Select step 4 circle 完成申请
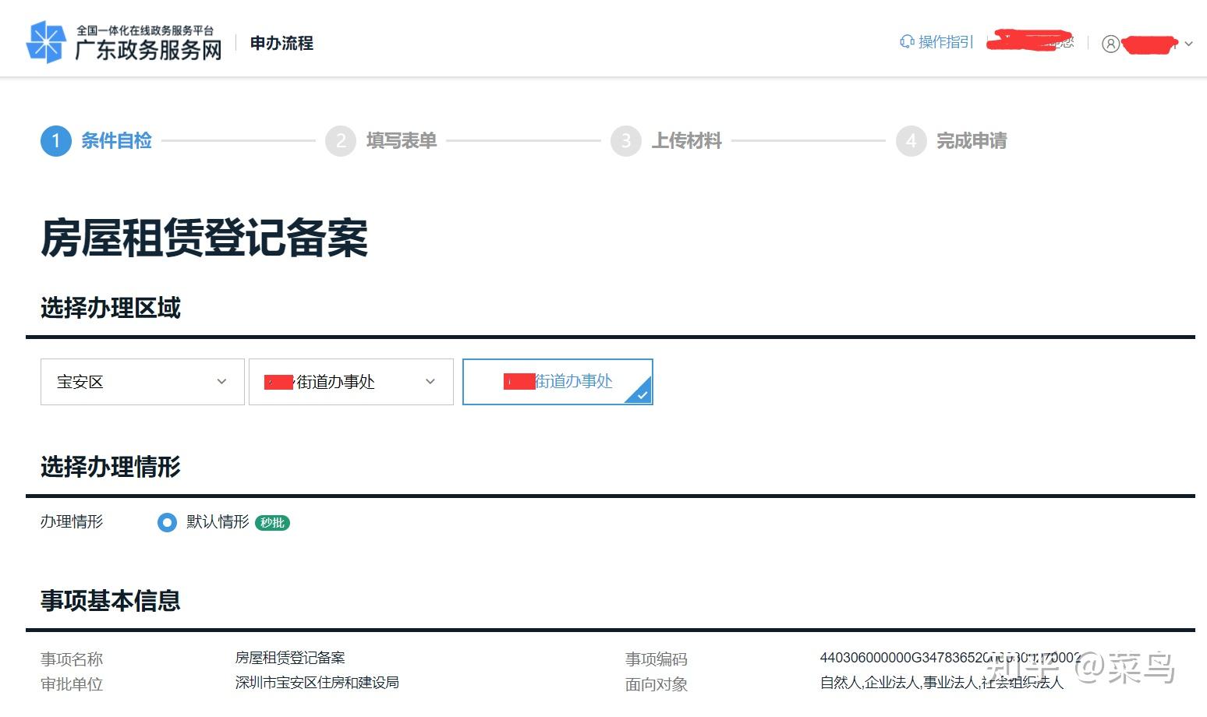 coord(911,141)
